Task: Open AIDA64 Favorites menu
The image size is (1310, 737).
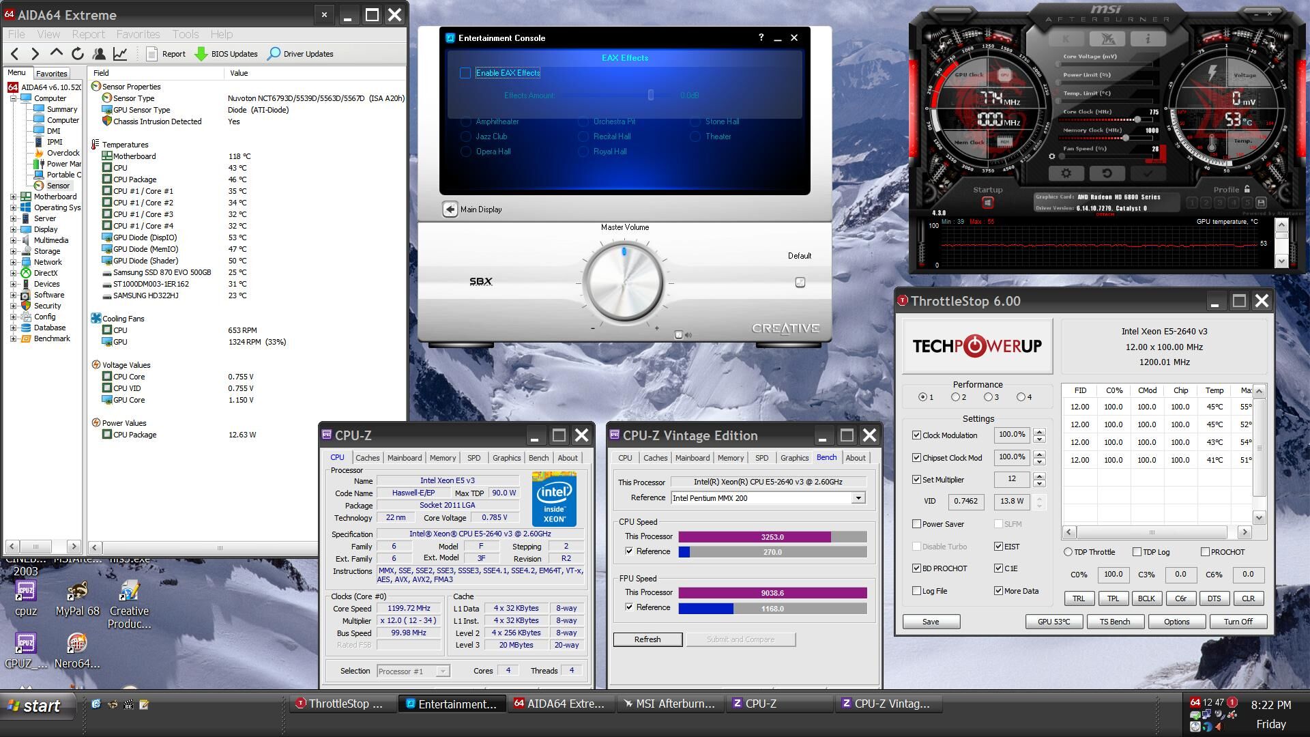Action: point(138,34)
